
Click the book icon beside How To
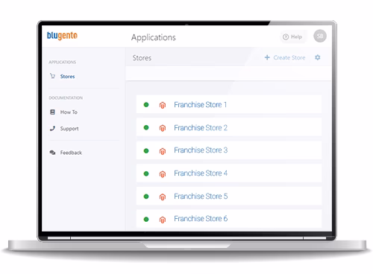pyautogui.click(x=52, y=112)
